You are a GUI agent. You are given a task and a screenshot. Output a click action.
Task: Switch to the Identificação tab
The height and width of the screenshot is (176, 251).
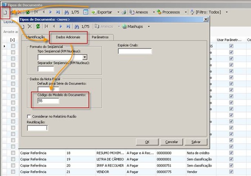(x=35, y=37)
